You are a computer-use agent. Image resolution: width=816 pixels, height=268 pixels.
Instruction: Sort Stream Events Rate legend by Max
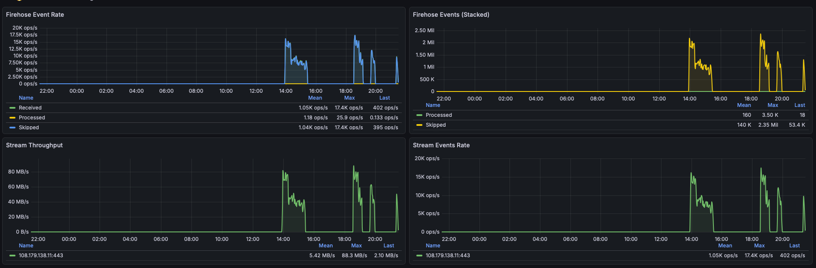[x=759, y=246]
